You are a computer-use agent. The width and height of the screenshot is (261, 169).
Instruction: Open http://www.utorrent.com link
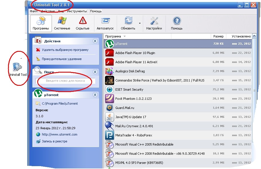coord(60,134)
